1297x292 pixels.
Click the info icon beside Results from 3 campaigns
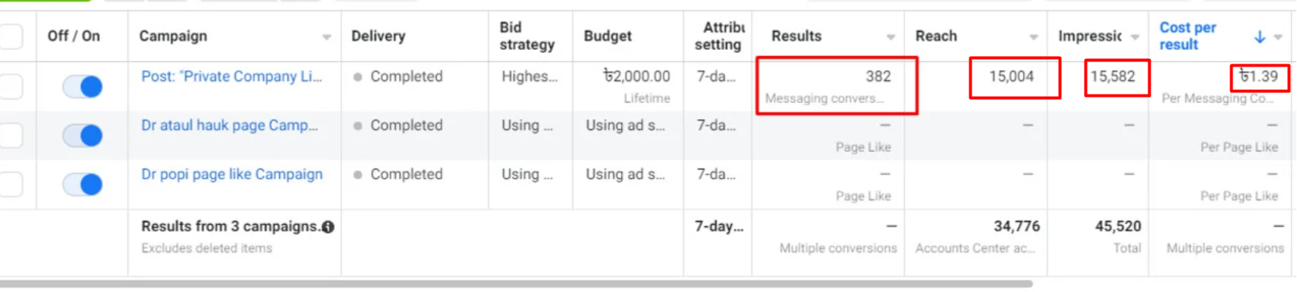coord(328,227)
